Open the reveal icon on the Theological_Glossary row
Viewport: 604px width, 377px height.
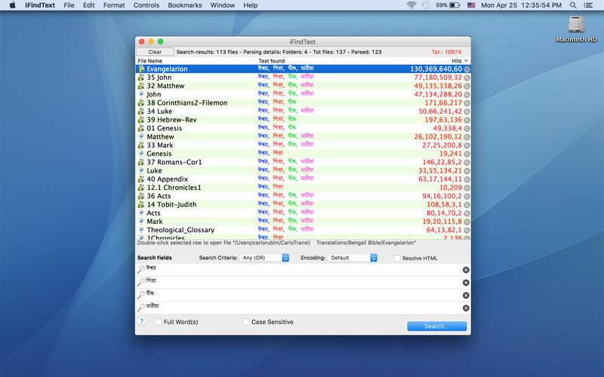467,230
